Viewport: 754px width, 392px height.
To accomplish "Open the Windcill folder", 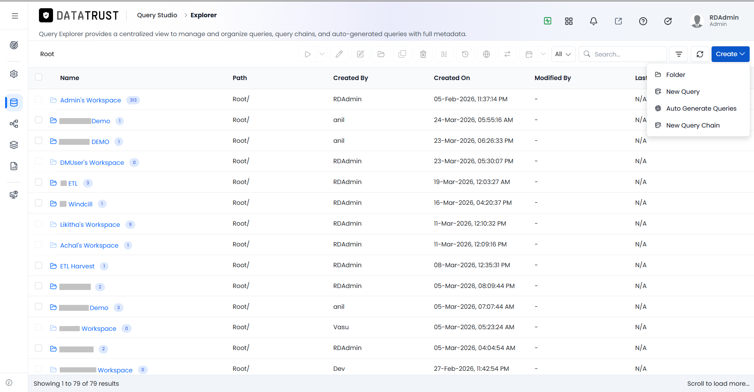I will [x=80, y=204].
